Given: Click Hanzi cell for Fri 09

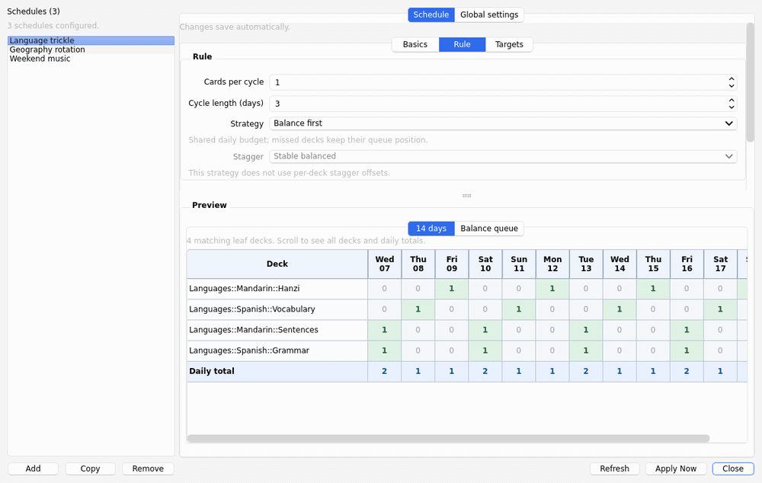Looking at the screenshot, I should coord(451,289).
